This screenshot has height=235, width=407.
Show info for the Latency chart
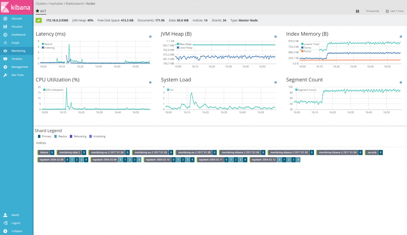(150, 37)
